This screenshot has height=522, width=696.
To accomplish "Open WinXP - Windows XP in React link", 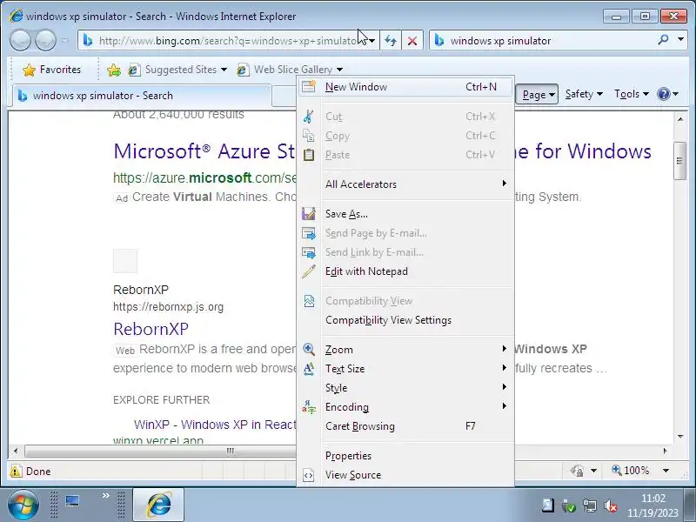I will (215, 425).
